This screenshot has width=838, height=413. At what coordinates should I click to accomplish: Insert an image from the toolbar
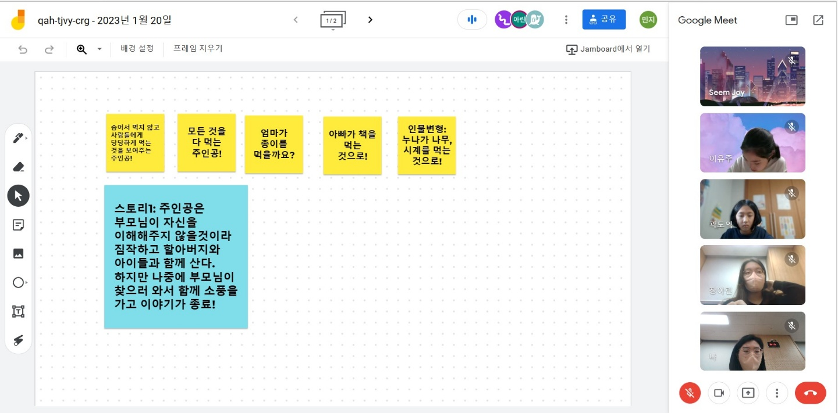[18, 253]
